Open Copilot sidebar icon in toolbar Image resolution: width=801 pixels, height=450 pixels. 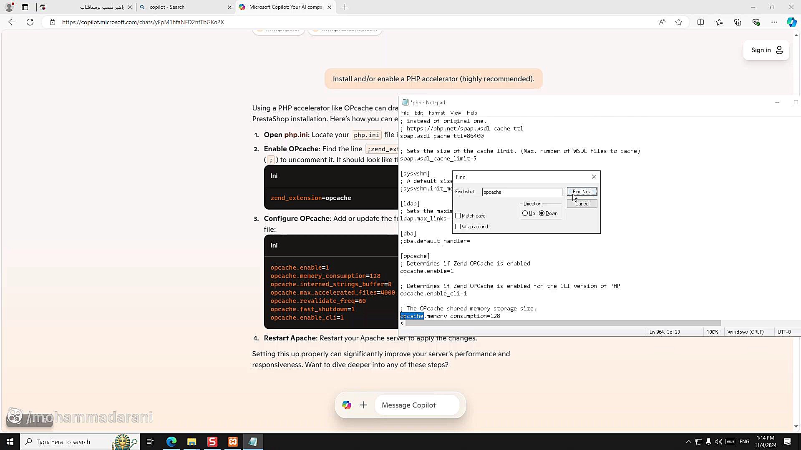tap(791, 22)
